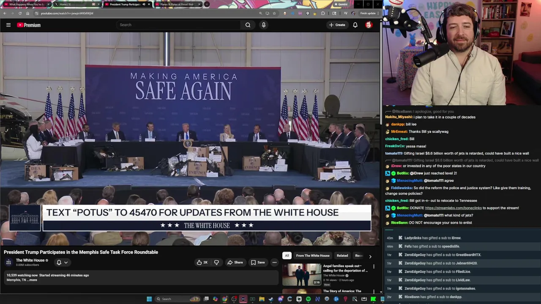Switch to the Home / X tab
This screenshot has height=304, width=541.
(x=65, y=4)
